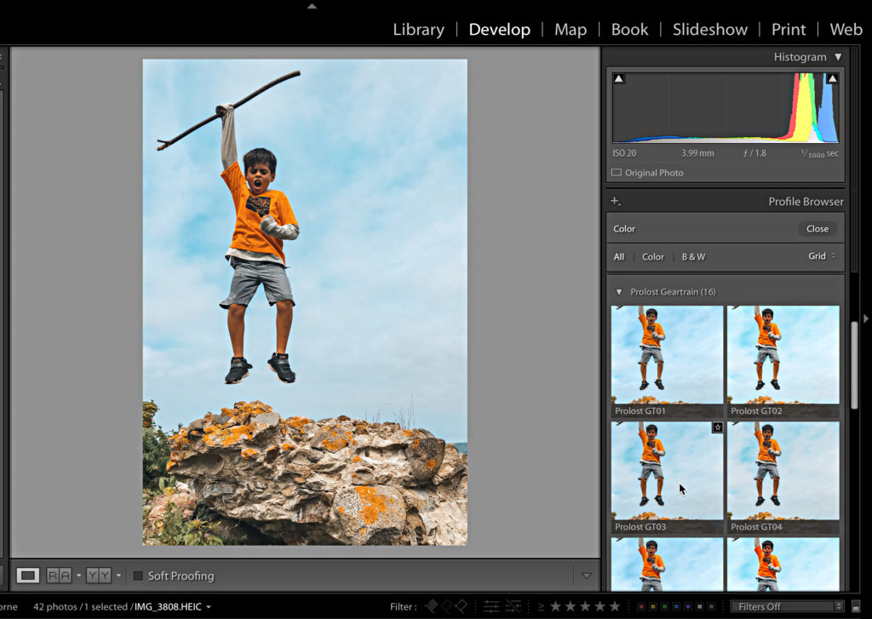Filter photos by flagged status
Screen dimensions: 872x619
pyautogui.click(x=432, y=606)
